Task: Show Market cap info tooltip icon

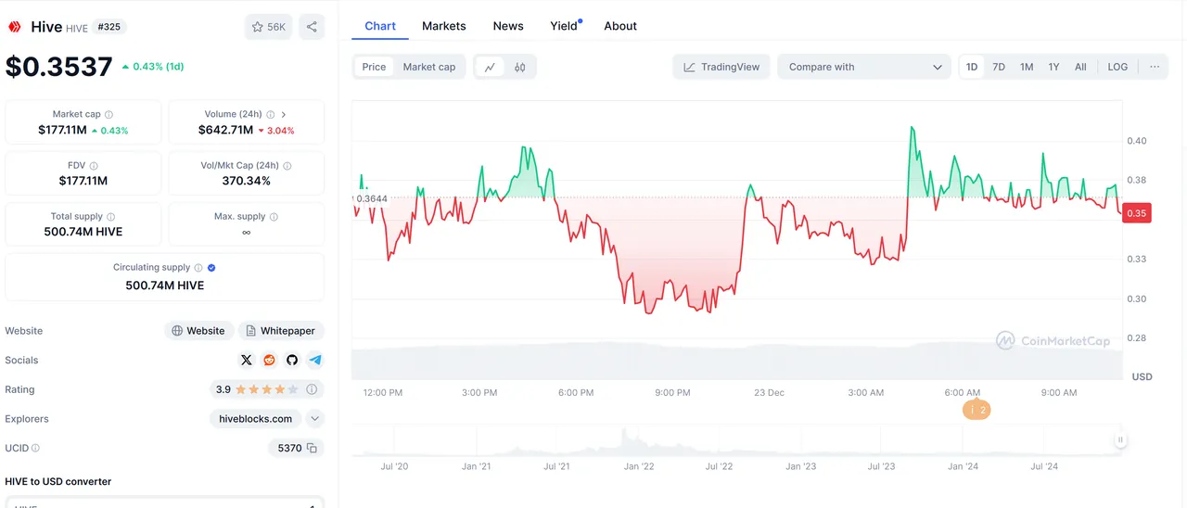Action: [x=108, y=115]
